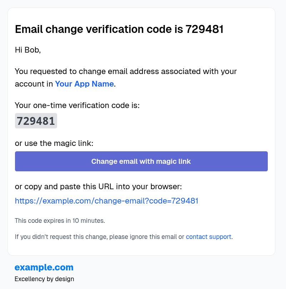Click the email subject heading
The height and width of the screenshot is (289, 286).
[x=119, y=29]
